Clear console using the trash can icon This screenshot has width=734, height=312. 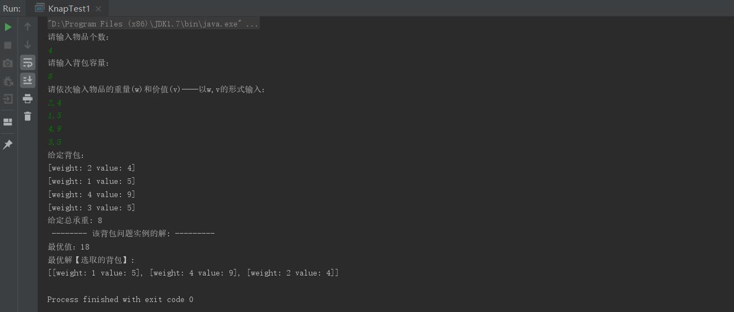[x=28, y=116]
